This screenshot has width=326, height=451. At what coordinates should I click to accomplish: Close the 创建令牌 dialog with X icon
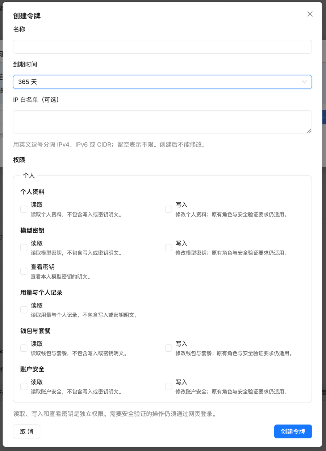point(310,14)
